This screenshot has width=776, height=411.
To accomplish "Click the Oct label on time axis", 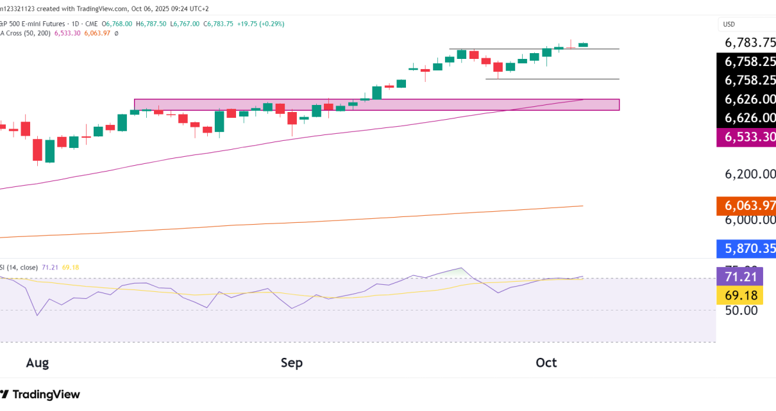I will (546, 363).
